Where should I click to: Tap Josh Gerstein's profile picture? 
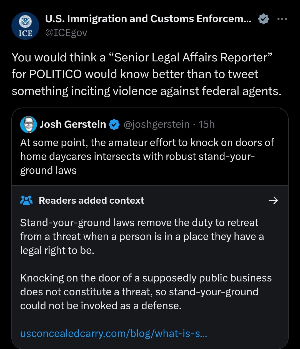[x=28, y=124]
